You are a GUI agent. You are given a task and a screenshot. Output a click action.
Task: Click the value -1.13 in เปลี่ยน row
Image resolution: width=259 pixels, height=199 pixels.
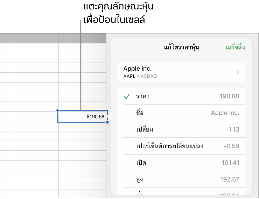click(x=232, y=129)
